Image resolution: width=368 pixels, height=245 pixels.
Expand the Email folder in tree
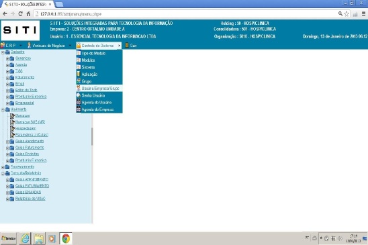(x=7, y=85)
